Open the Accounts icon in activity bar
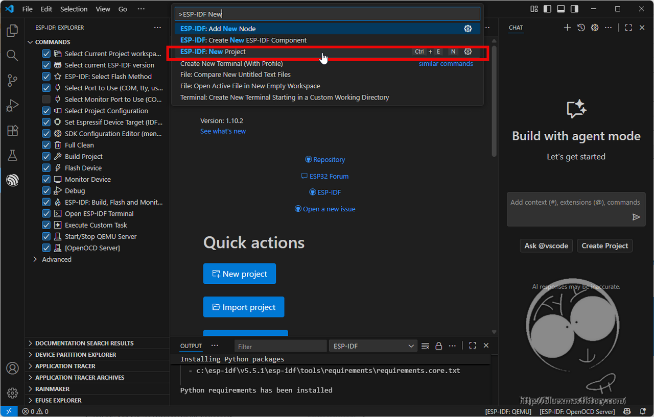The image size is (654, 417). (x=12, y=368)
